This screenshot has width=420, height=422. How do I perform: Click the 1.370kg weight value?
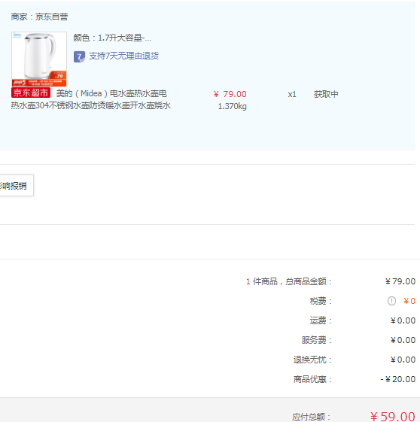[x=232, y=106]
